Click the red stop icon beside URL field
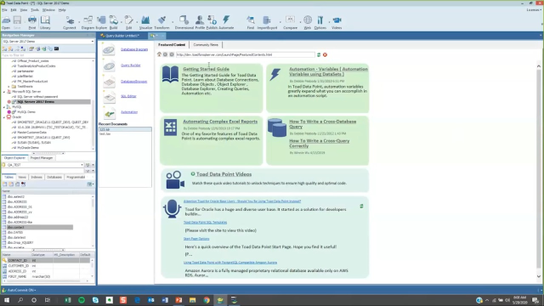 coord(325,54)
